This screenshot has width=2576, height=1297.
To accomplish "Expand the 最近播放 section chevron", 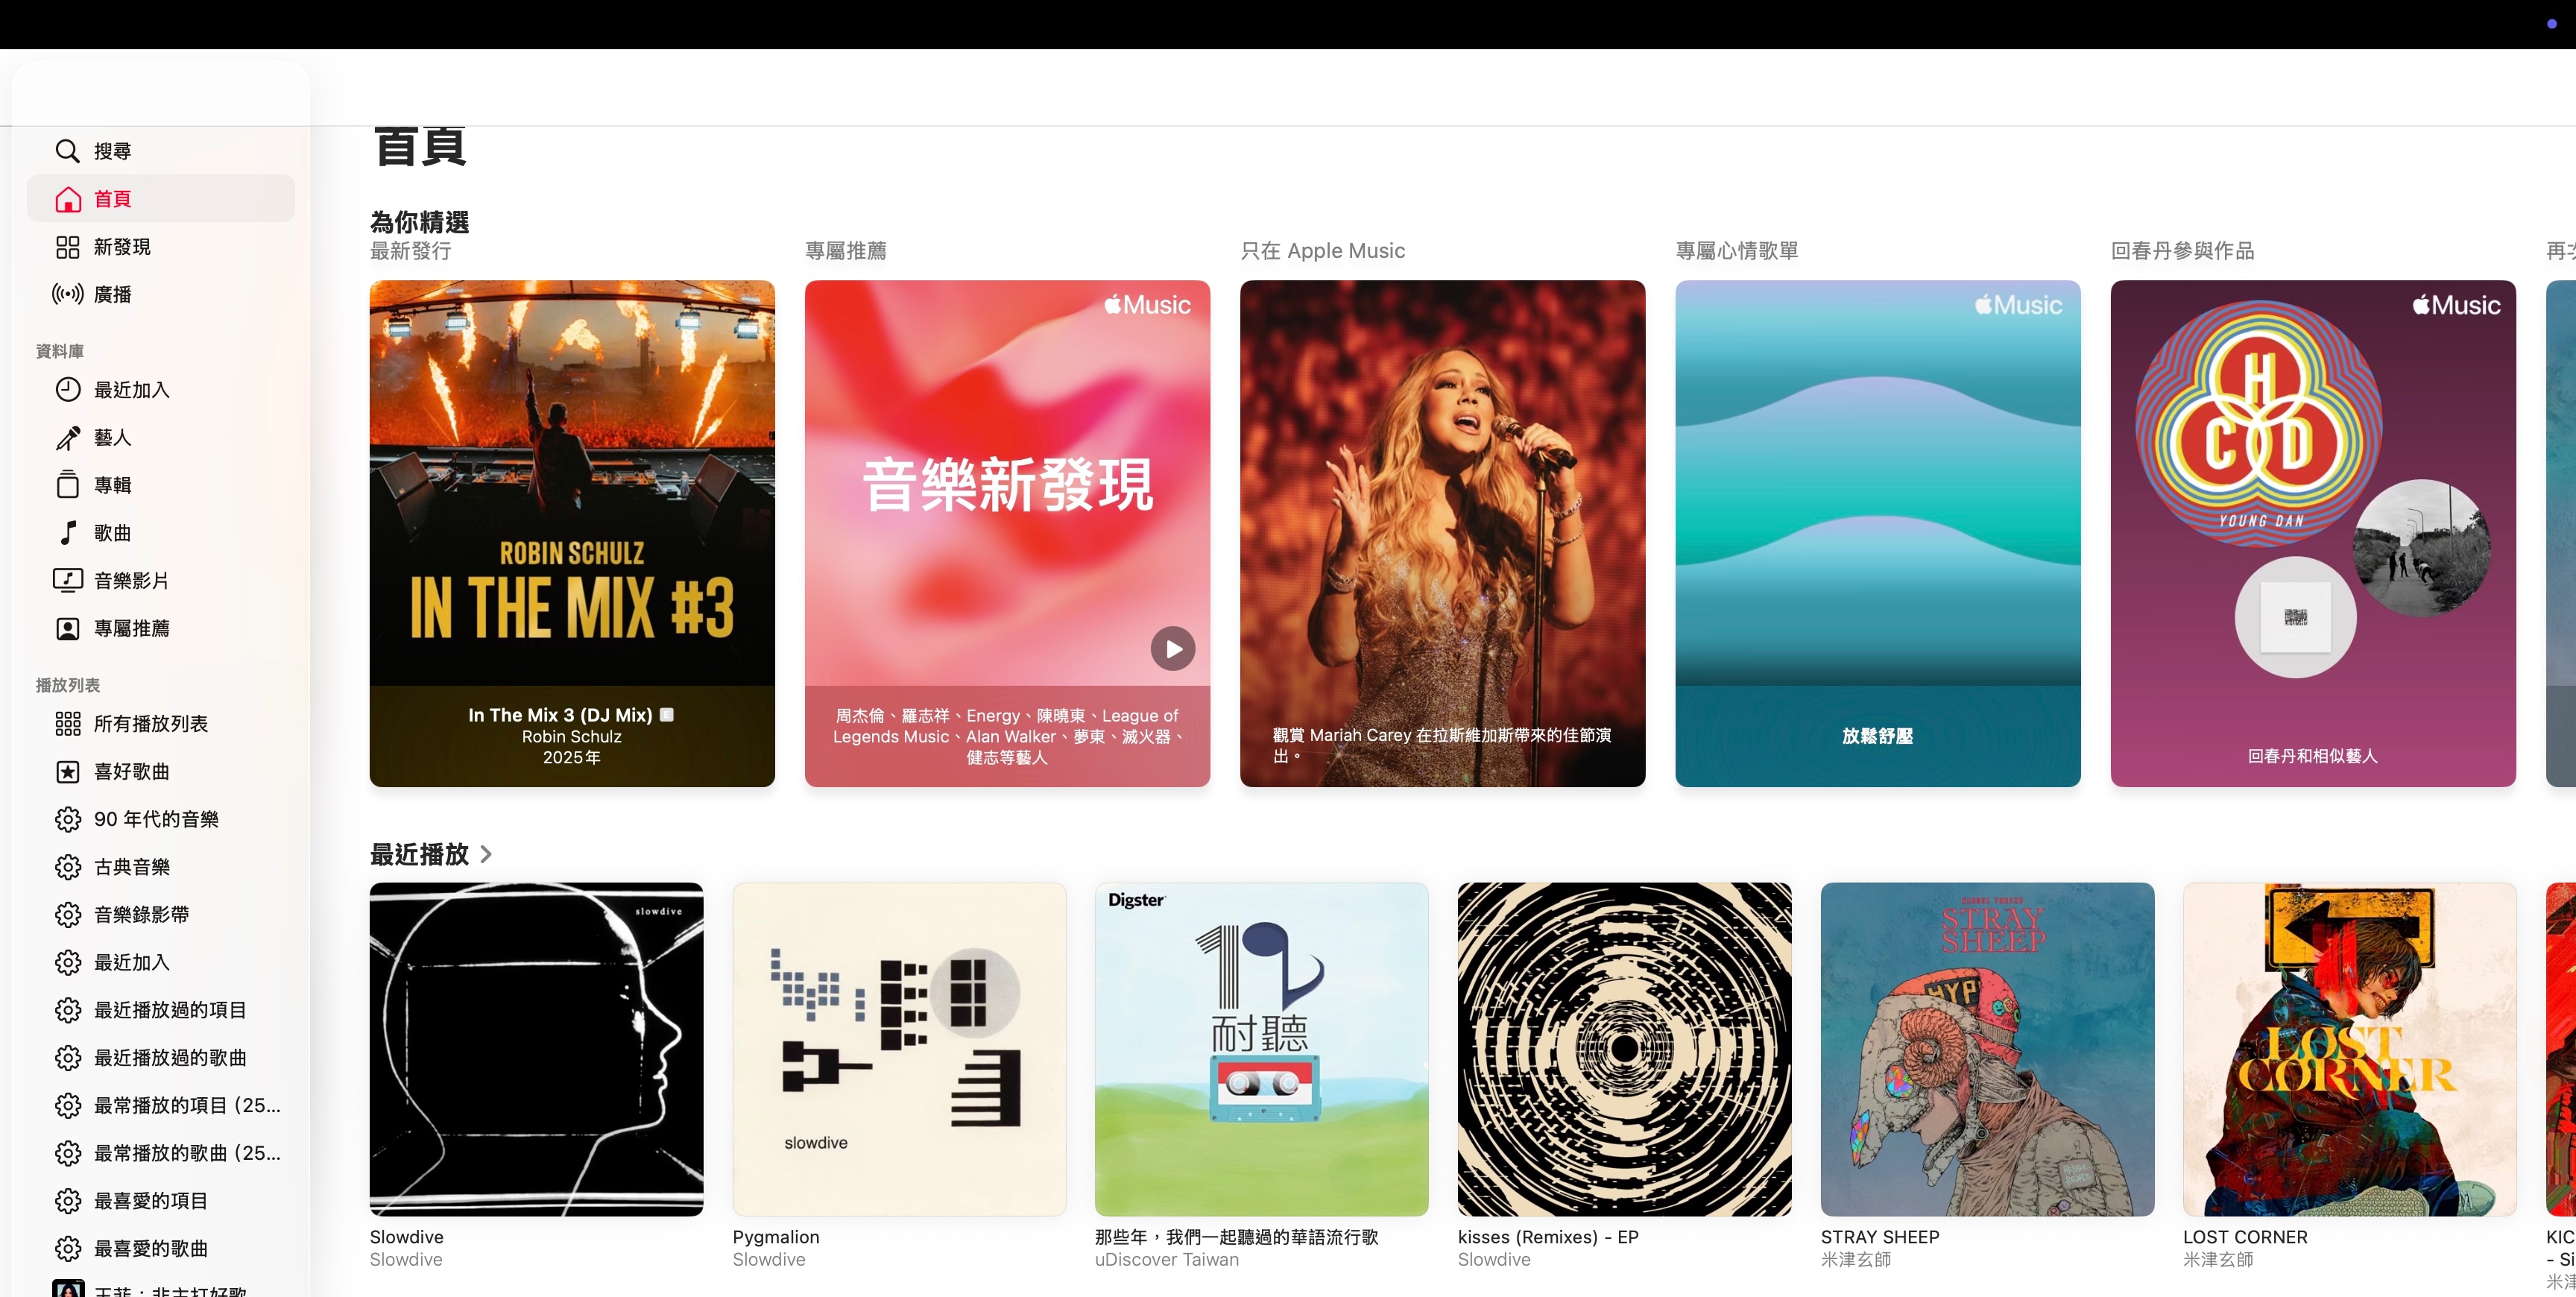I will 486,854.
